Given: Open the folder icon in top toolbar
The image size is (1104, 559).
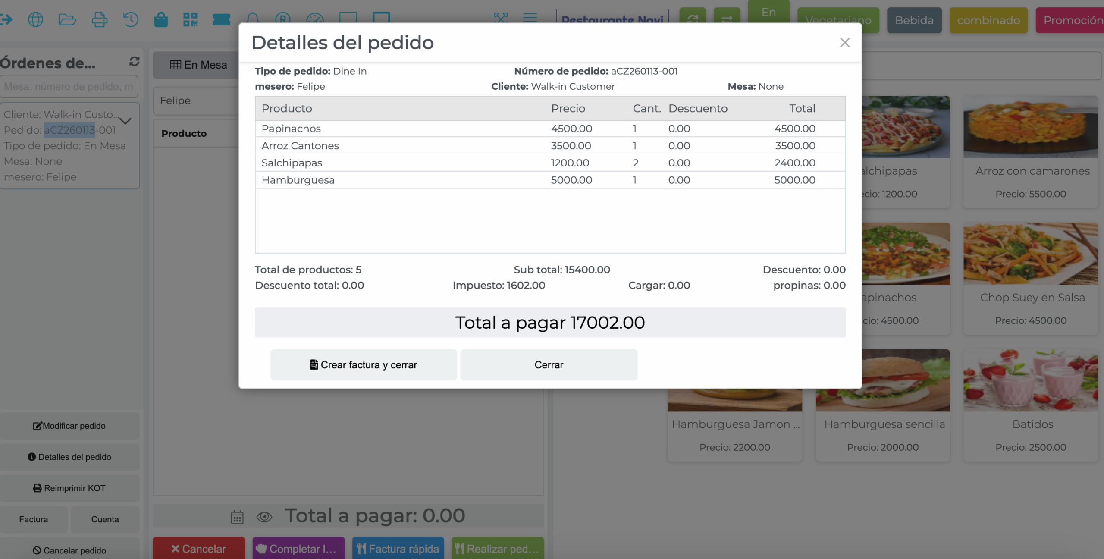Looking at the screenshot, I should (x=67, y=19).
